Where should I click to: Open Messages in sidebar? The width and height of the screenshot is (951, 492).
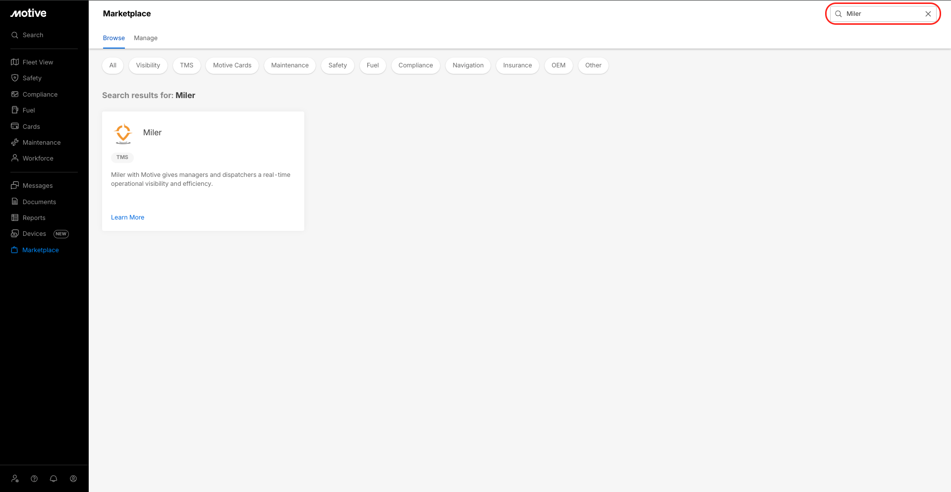pos(38,186)
